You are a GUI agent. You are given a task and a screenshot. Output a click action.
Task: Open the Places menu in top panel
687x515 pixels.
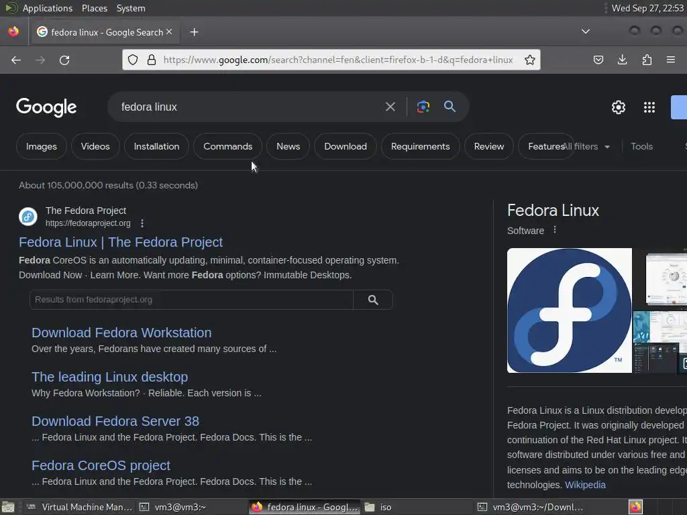[x=94, y=8]
